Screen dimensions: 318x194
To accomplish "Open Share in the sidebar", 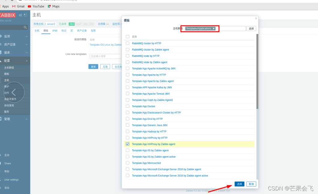I will pyautogui.click(x=7, y=163).
